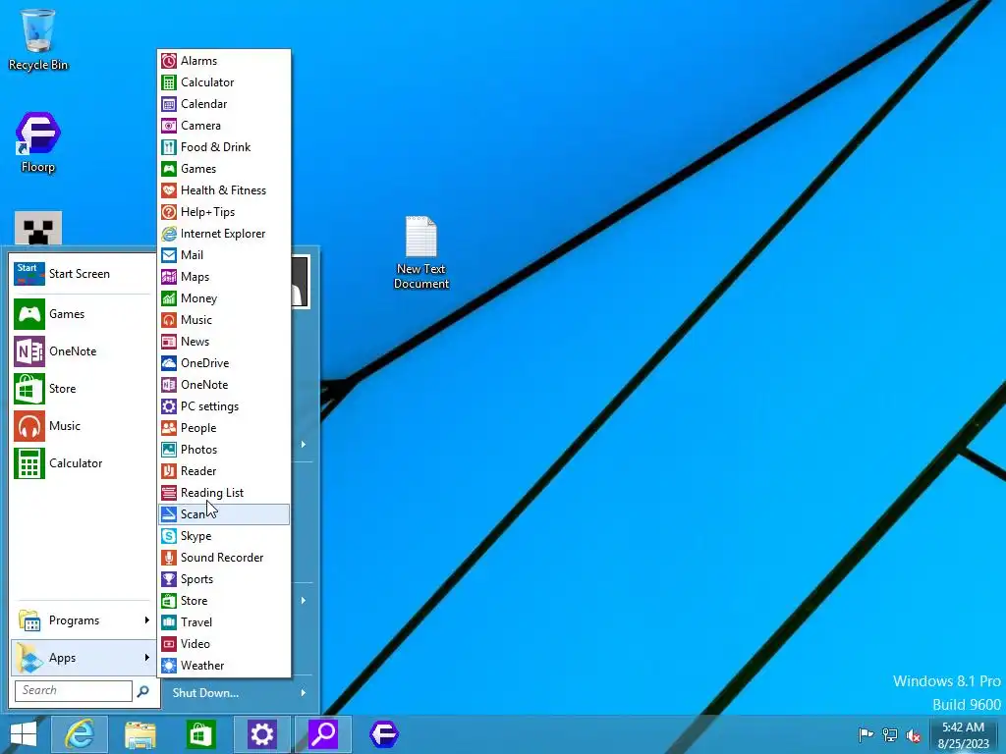The width and height of the screenshot is (1006, 754).
Task: Open pinned Games in start menu
Action: [83, 314]
